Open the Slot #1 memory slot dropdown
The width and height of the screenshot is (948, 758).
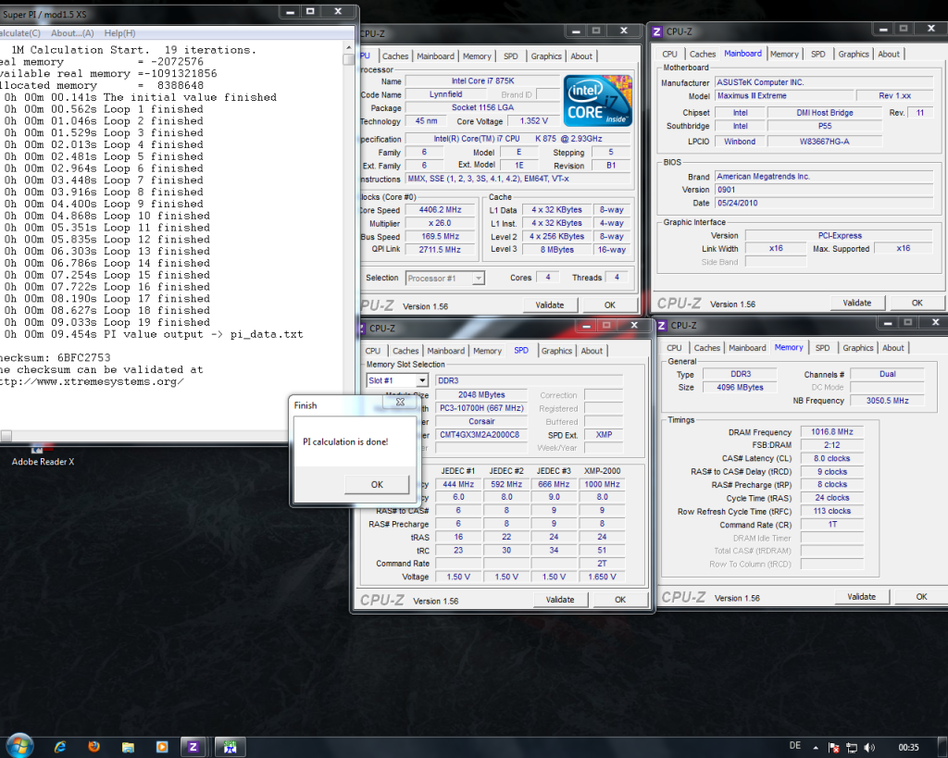click(397, 379)
